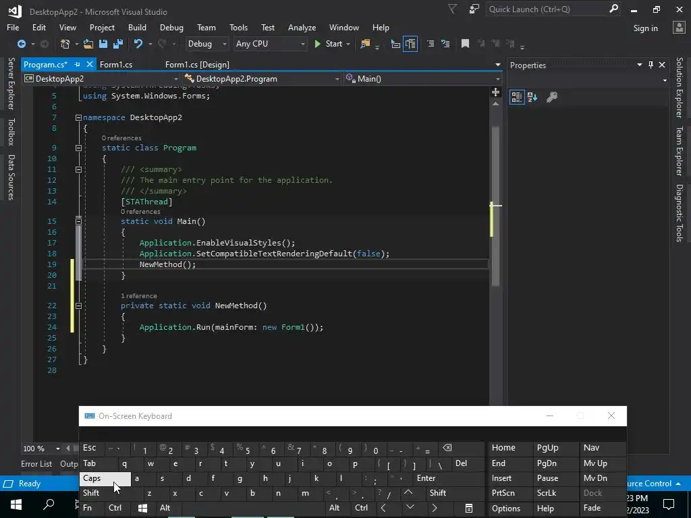Close the Program.cs tab
This screenshot has height=518, width=691.
(90, 64)
